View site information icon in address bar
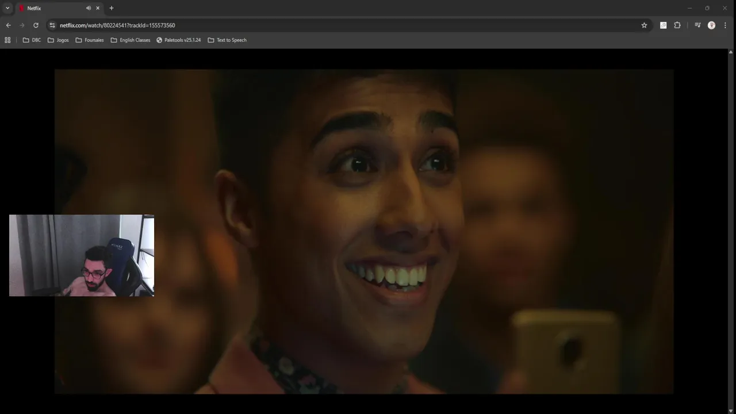 click(52, 25)
